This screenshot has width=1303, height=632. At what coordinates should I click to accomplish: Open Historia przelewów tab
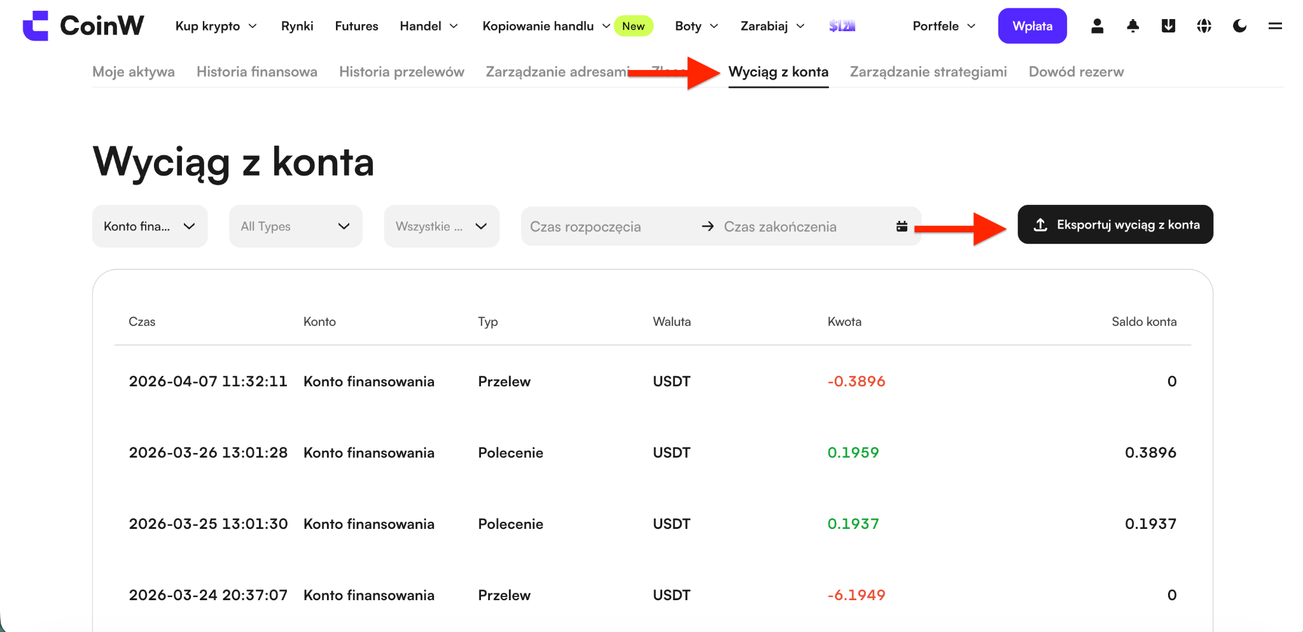tap(401, 72)
